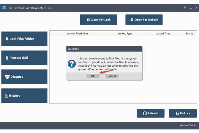
Task: Minimize the Folder Lock window
Action: pos(191,8)
